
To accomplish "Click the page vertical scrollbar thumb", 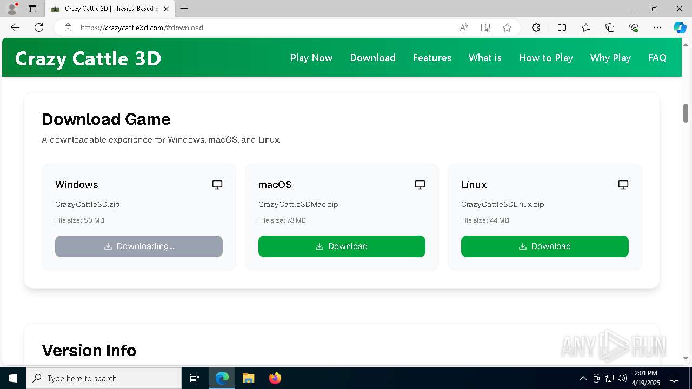I will click(x=686, y=113).
